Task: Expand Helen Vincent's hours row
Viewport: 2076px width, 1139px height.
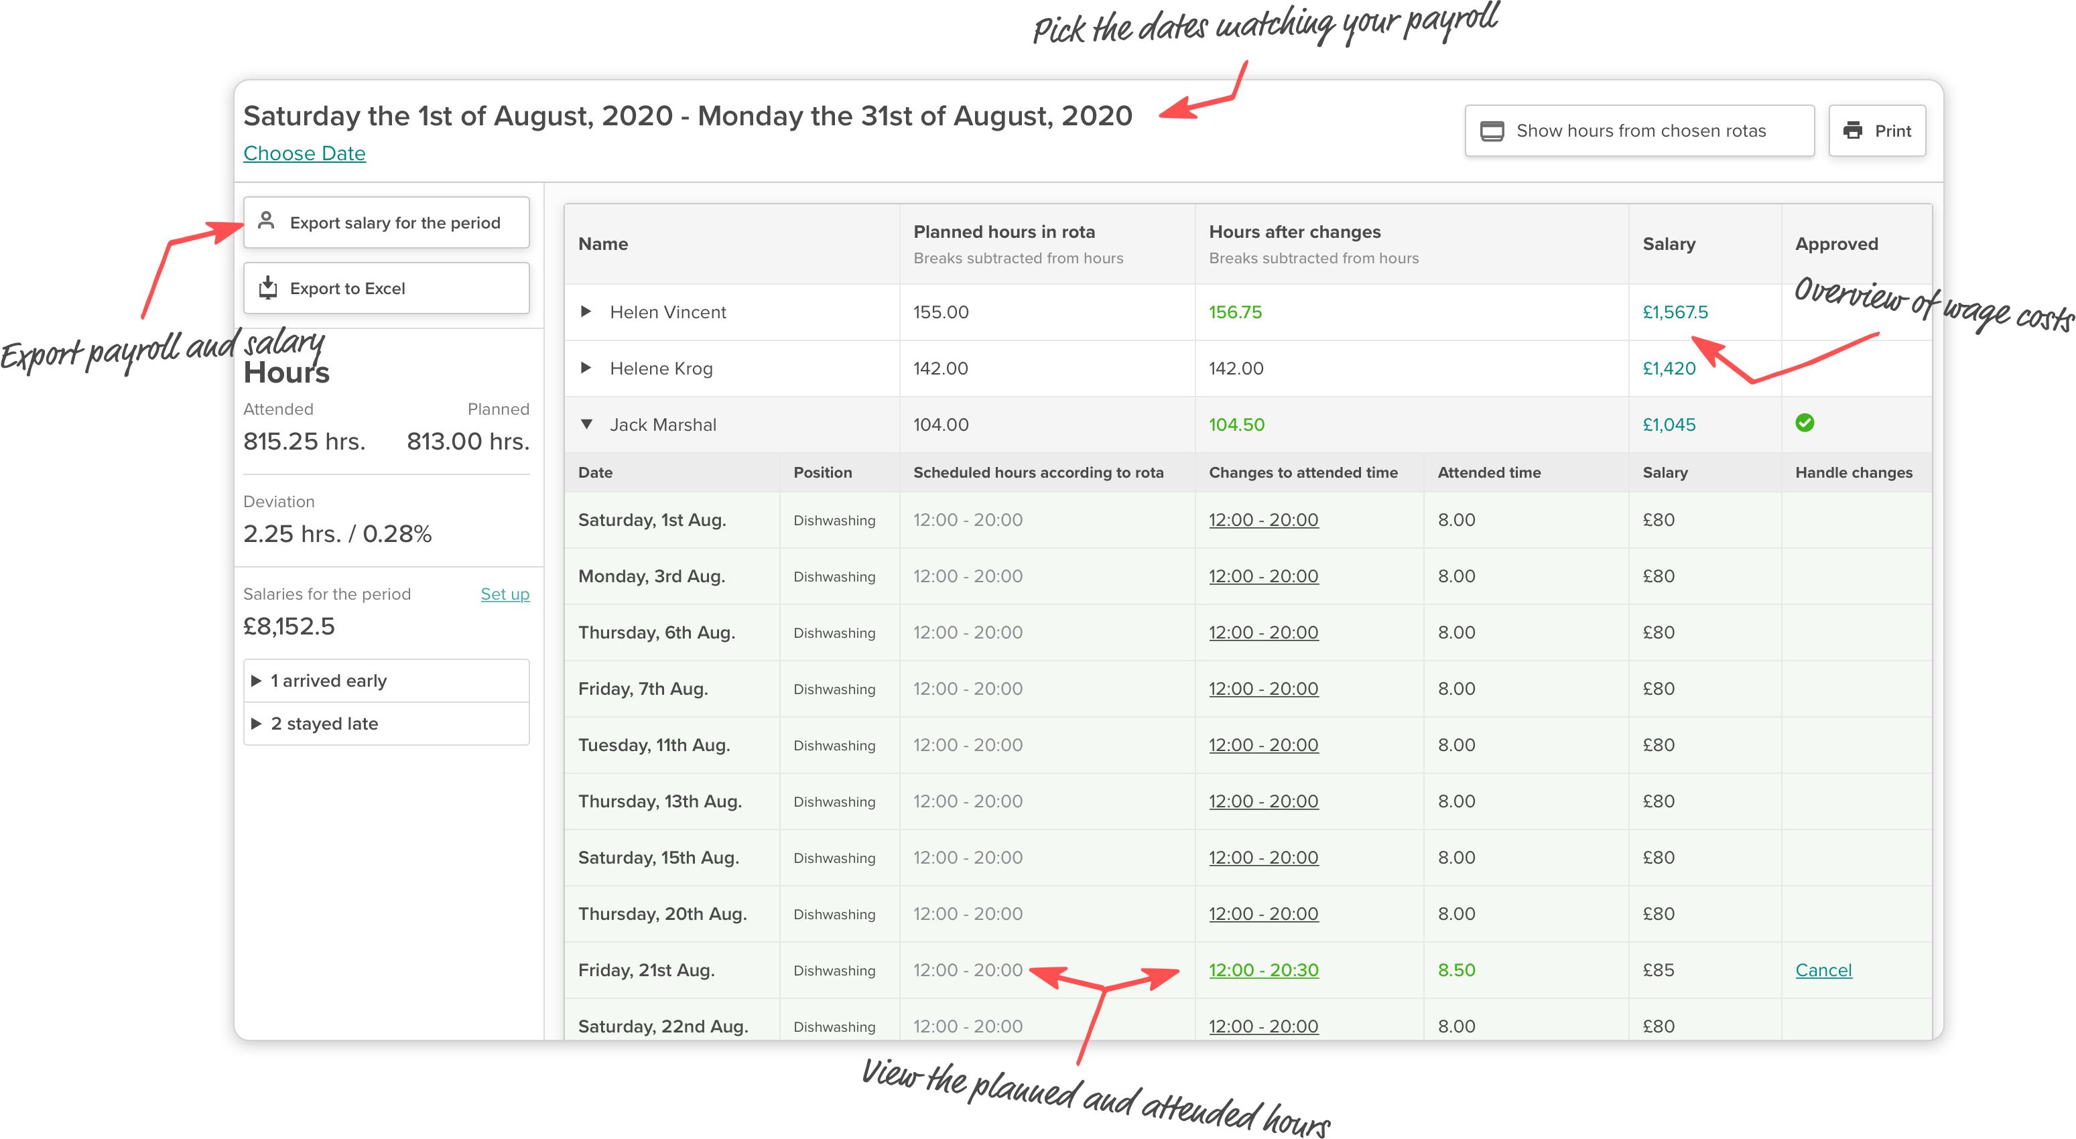Action: (x=587, y=312)
